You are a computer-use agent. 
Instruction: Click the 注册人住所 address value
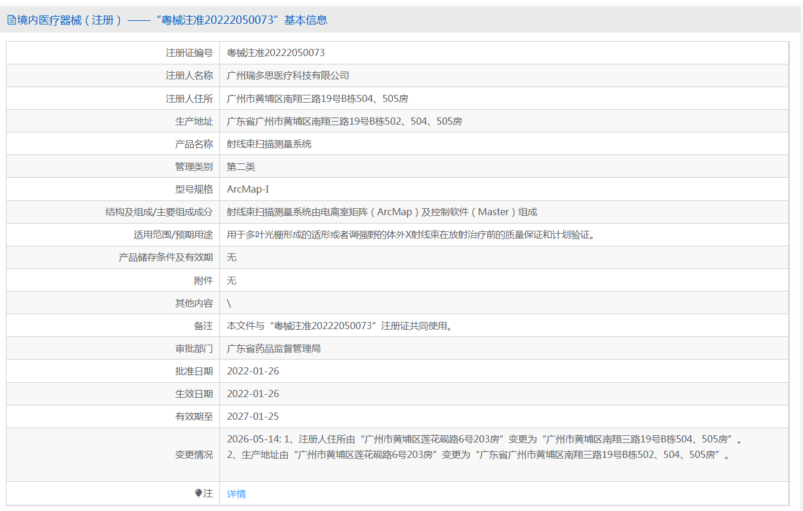pyautogui.click(x=317, y=98)
